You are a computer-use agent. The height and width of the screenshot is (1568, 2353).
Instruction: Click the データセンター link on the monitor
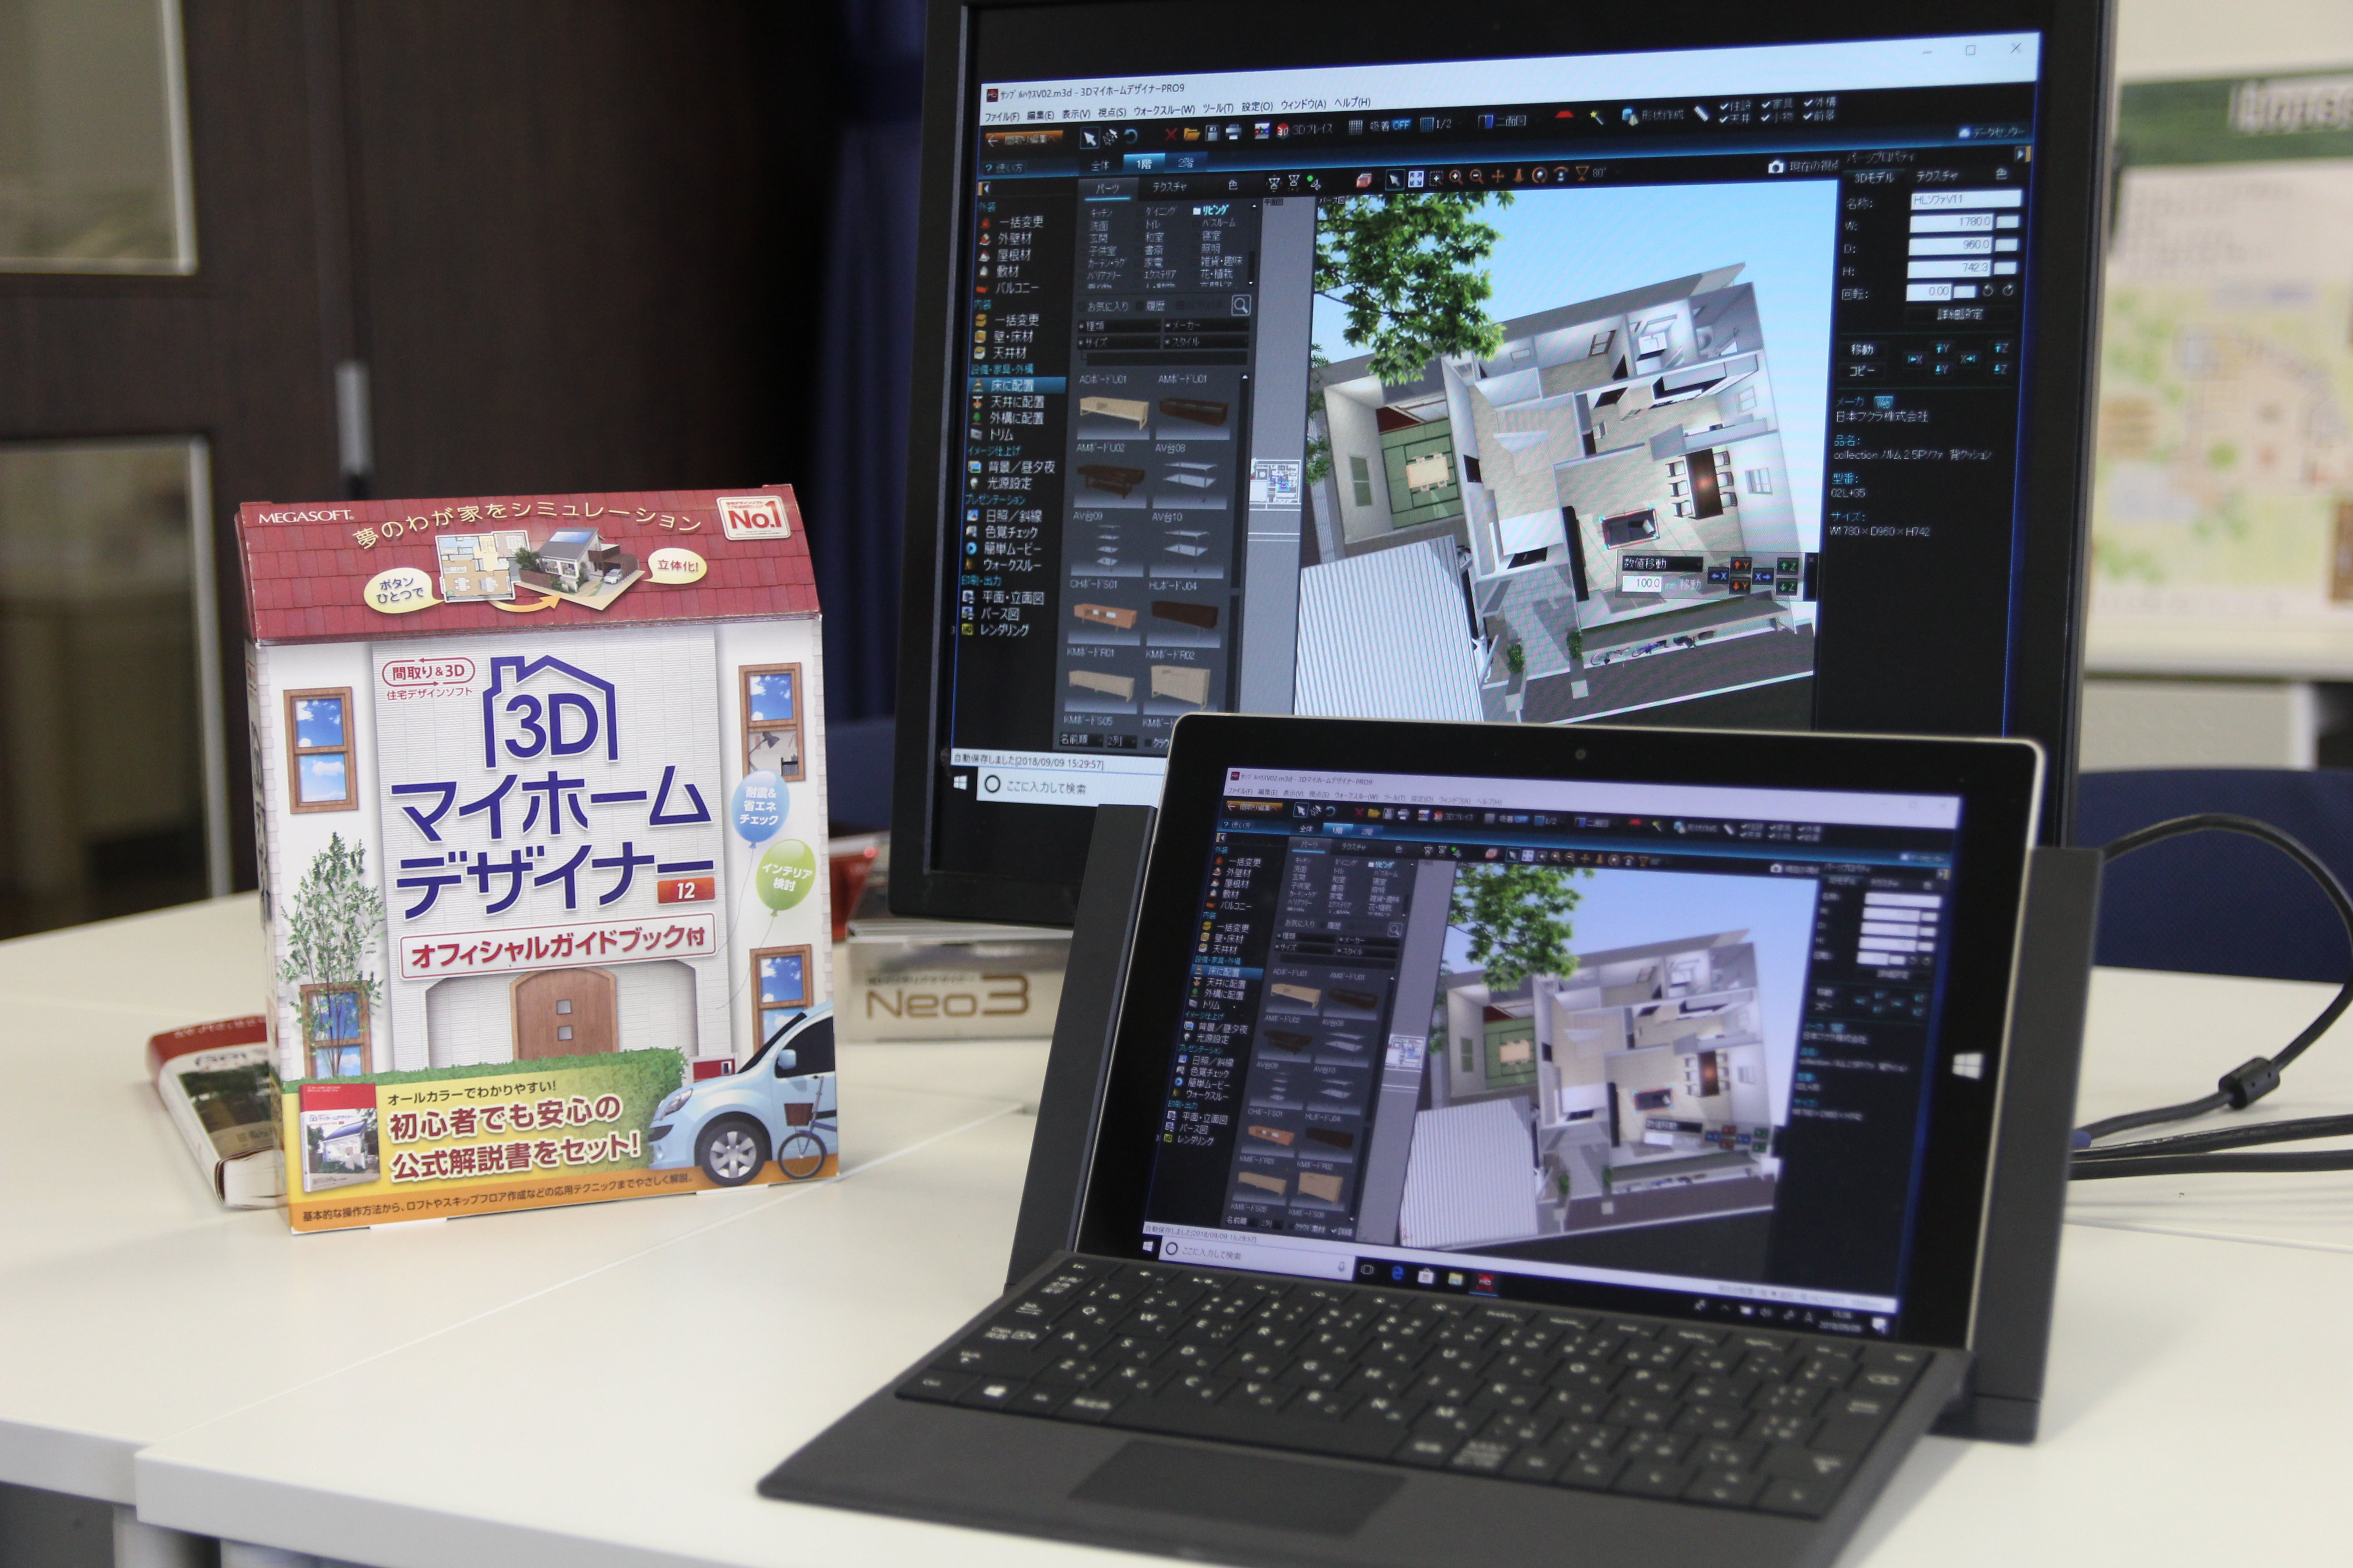1991,133
